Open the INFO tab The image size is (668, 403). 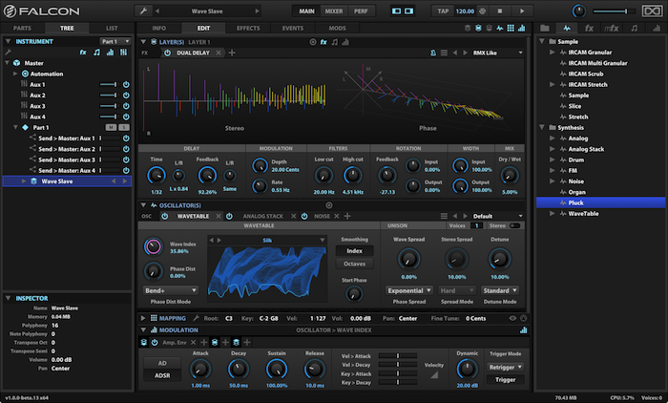[x=159, y=28]
